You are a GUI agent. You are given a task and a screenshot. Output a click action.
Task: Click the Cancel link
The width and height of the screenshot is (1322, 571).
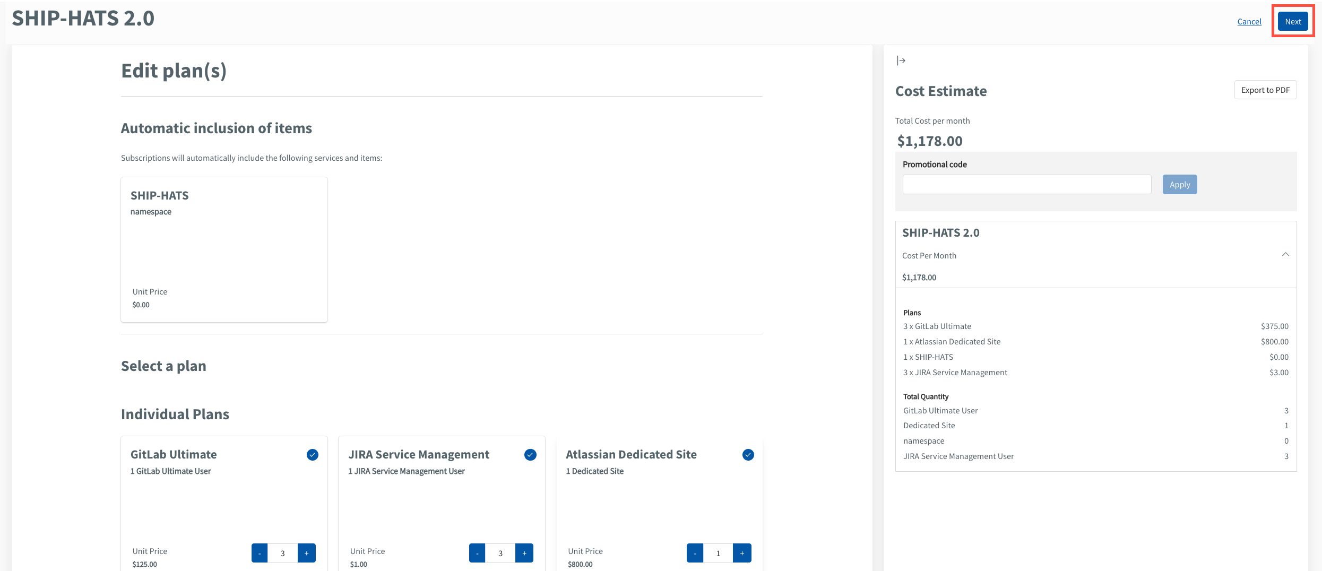[x=1249, y=21]
